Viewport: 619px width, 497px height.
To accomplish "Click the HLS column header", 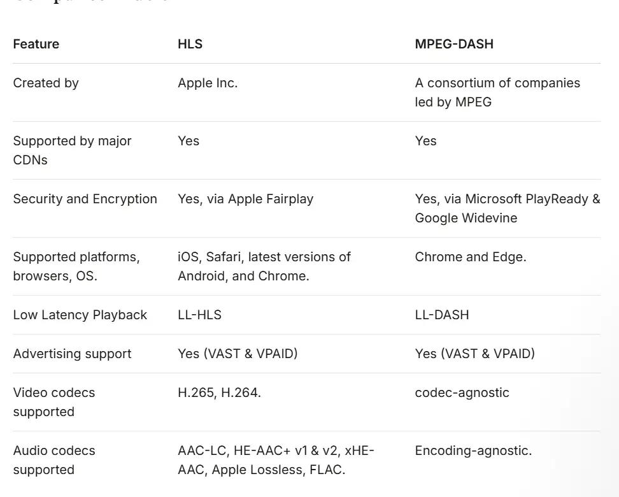I will (x=190, y=44).
